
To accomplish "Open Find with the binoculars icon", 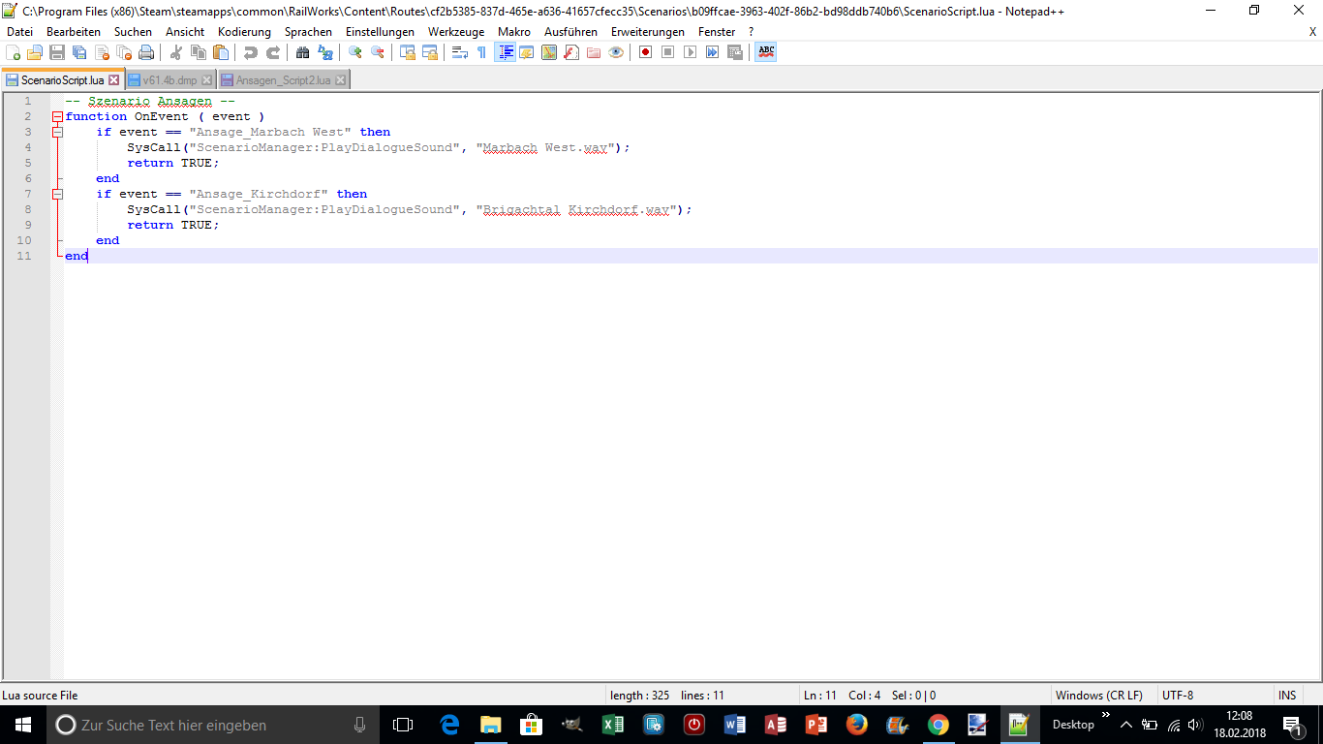I will pyautogui.click(x=302, y=52).
